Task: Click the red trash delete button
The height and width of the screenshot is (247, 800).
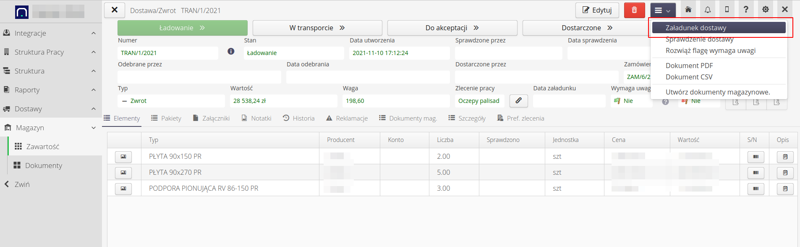Action: pyautogui.click(x=634, y=10)
